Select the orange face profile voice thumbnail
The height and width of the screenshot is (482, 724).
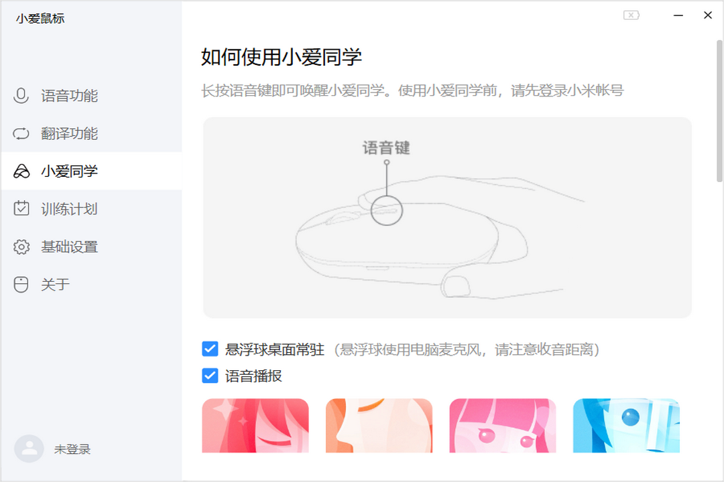(x=379, y=425)
